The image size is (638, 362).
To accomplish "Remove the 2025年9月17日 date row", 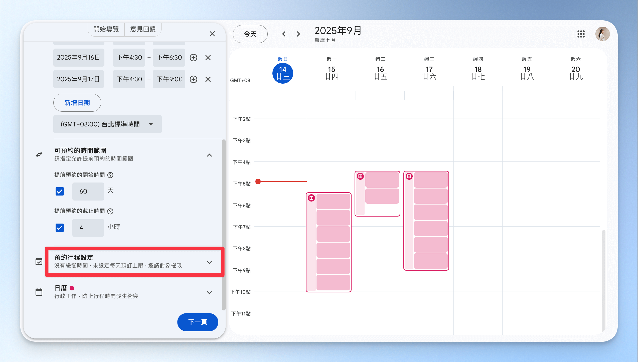I will [x=208, y=79].
